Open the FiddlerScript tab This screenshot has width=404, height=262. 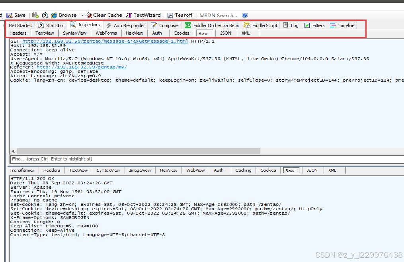coord(261,25)
